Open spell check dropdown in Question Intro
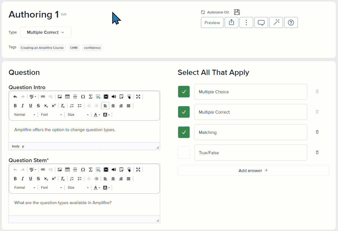Viewport: 338px width, 231px height. [33, 97]
